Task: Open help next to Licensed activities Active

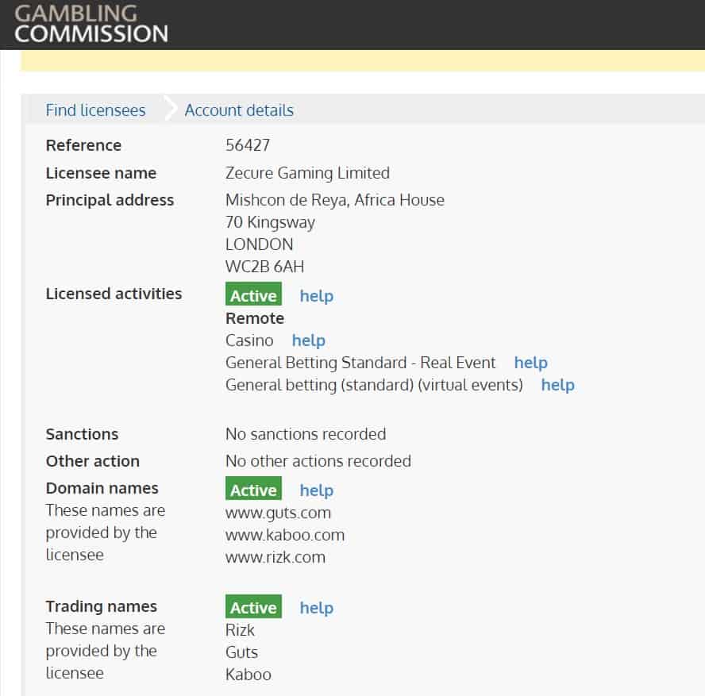Action: tap(317, 296)
